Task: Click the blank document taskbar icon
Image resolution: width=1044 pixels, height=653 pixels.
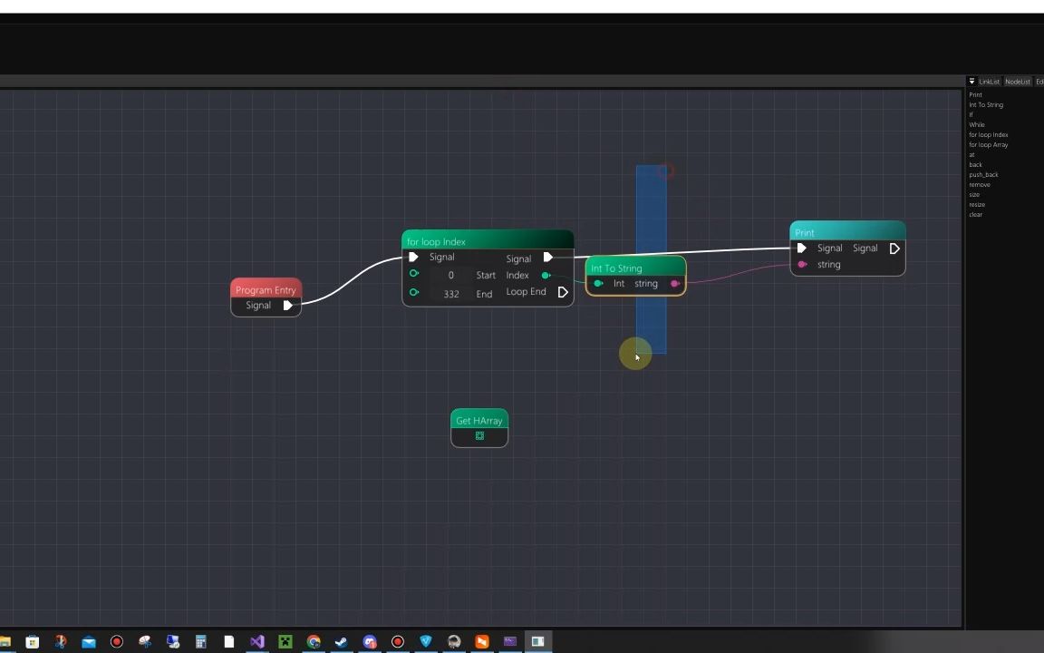Action: point(229,642)
